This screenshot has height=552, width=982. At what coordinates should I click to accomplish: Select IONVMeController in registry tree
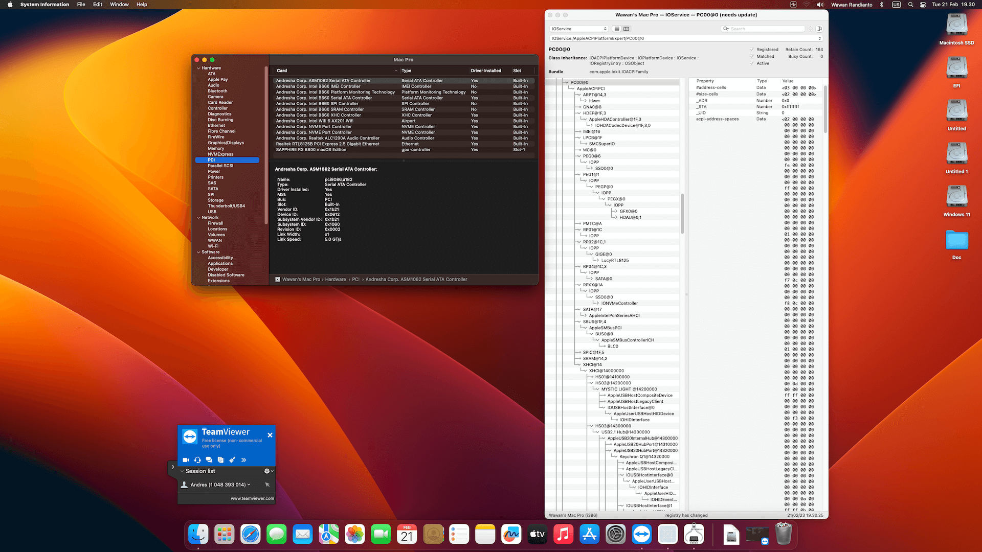(619, 303)
